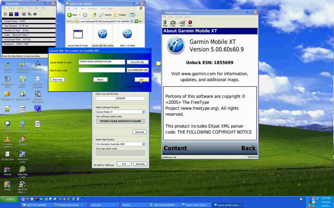334x208 pixels.
Task: Open CamStudio Options menu
Action: point(21,8)
